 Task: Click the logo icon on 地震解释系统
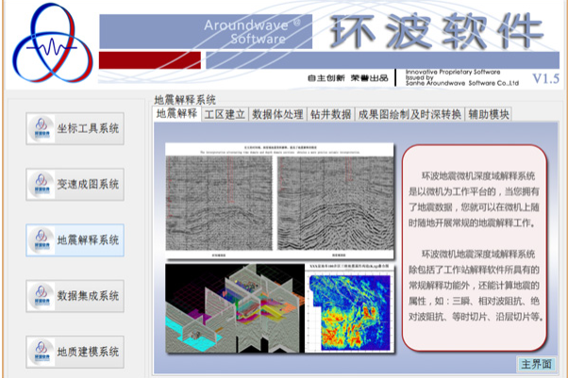click(x=42, y=240)
